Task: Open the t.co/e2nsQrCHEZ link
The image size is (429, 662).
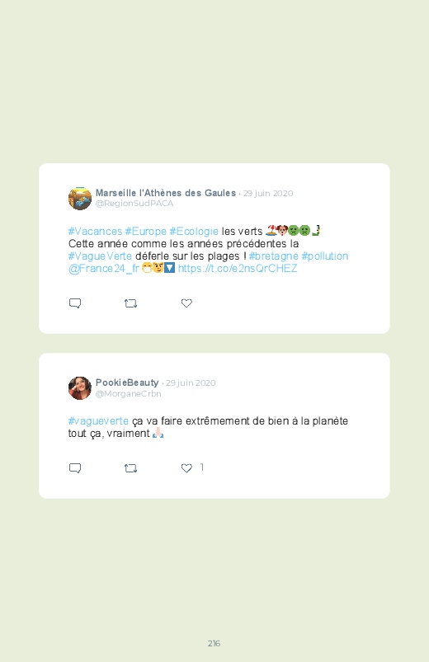Action: pos(238,269)
